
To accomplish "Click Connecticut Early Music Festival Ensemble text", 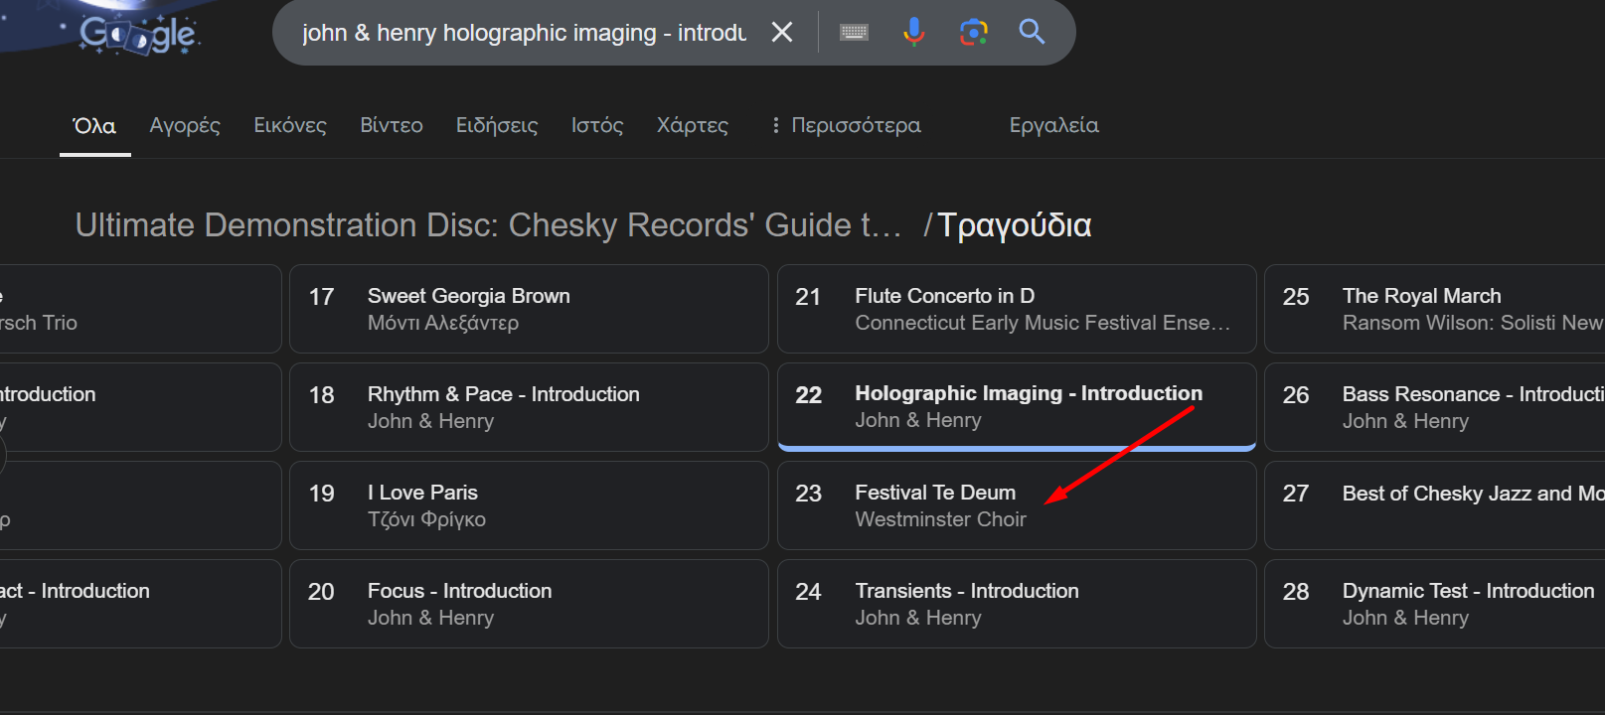I will [x=1043, y=323].
